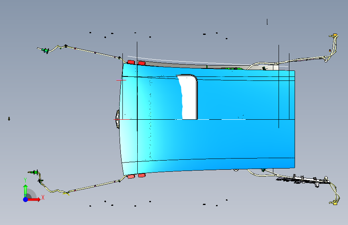Click the gray quarter-circle plane on the triad
Image resolution: width=348 pixels, height=225 pixels.
[31, 193]
